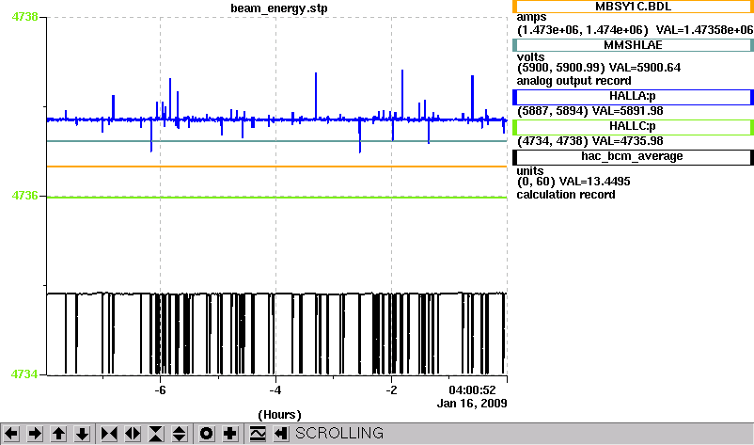Click the 04:00:52 timestamp label
Viewport: 754px width, 445px height.
point(472,390)
